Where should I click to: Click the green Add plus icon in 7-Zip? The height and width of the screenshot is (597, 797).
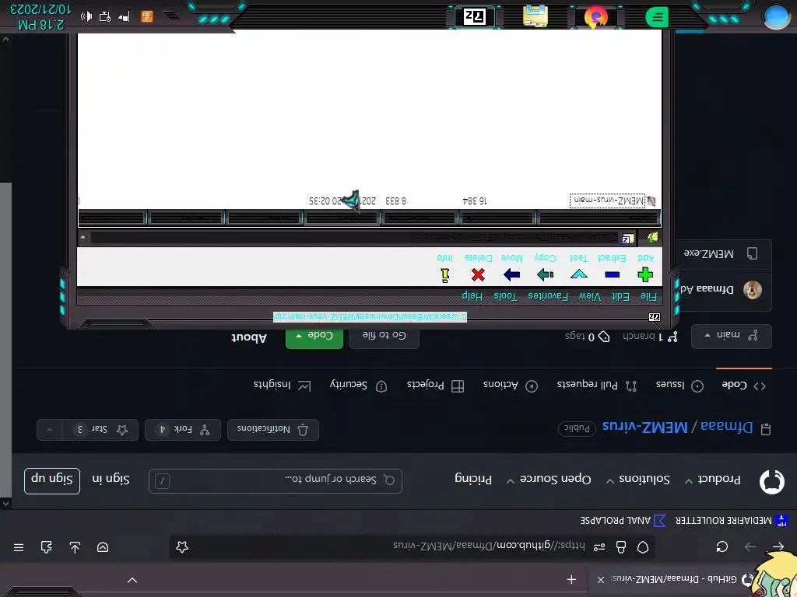click(x=645, y=275)
